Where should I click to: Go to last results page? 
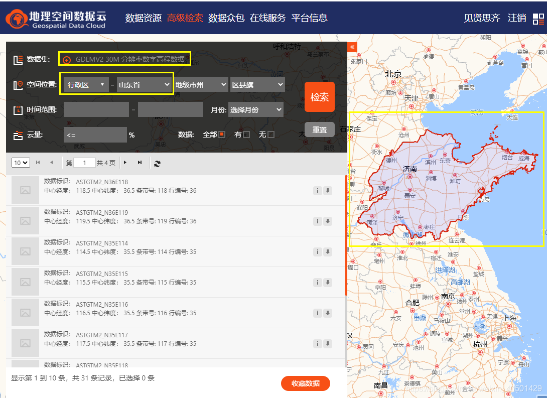[x=140, y=163]
